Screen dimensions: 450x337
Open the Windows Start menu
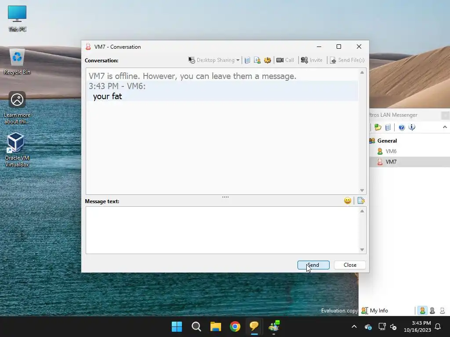177,326
